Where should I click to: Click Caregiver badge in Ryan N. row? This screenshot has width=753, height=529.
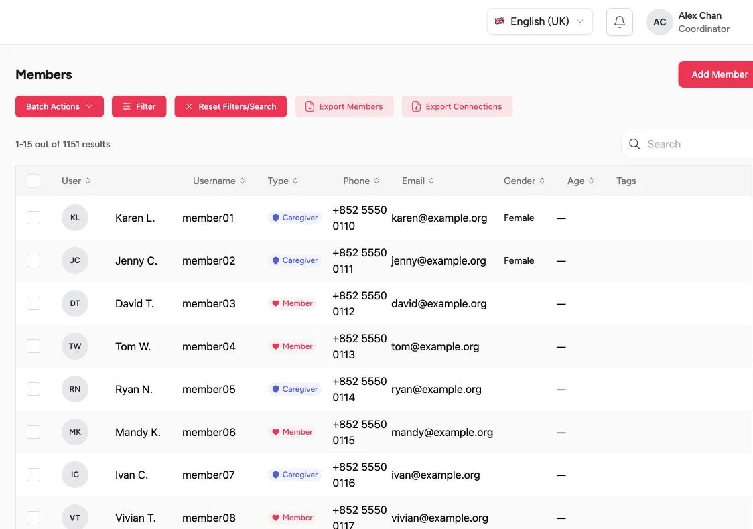pyautogui.click(x=294, y=389)
